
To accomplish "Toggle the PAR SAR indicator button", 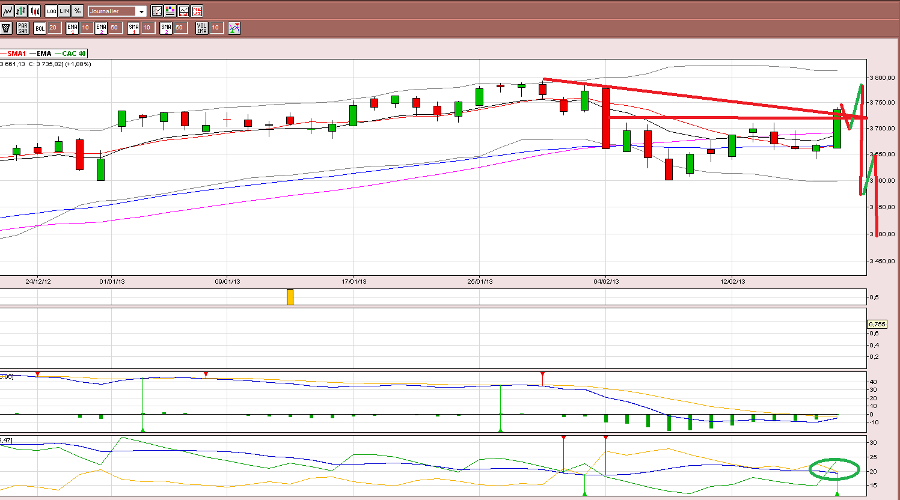I will (x=23, y=28).
